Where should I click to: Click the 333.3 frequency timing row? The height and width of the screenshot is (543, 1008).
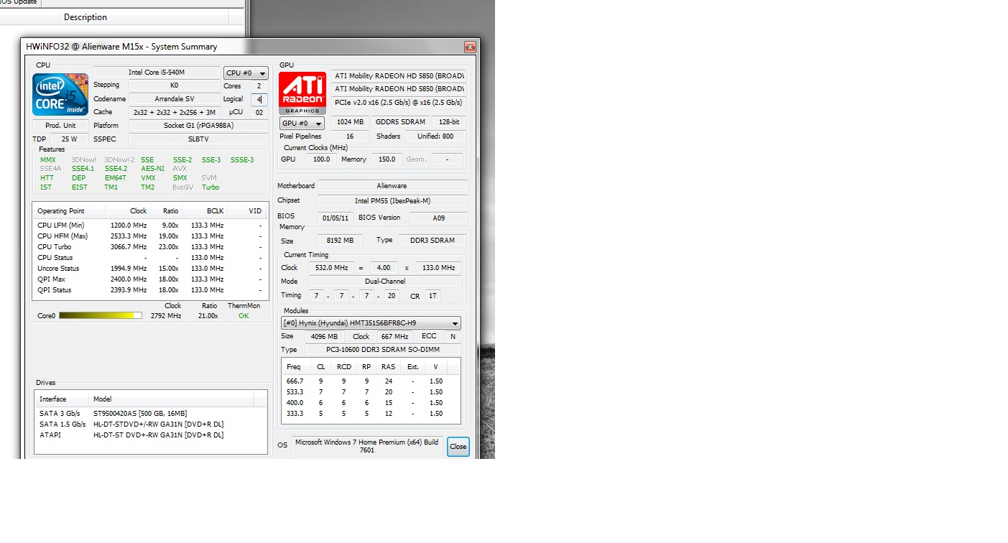click(371, 414)
